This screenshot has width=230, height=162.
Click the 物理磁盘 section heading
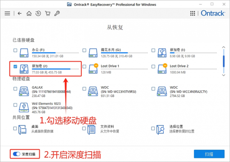[x=21, y=79]
